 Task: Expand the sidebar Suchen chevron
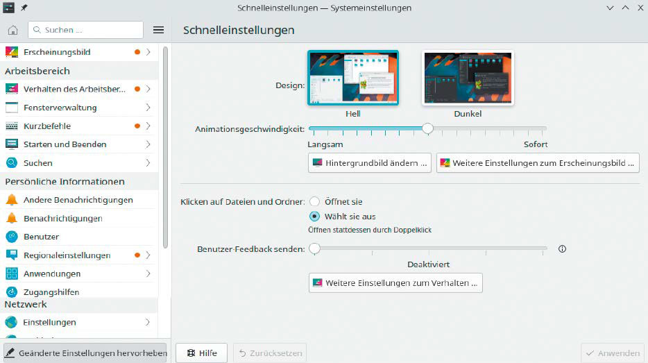pos(148,163)
